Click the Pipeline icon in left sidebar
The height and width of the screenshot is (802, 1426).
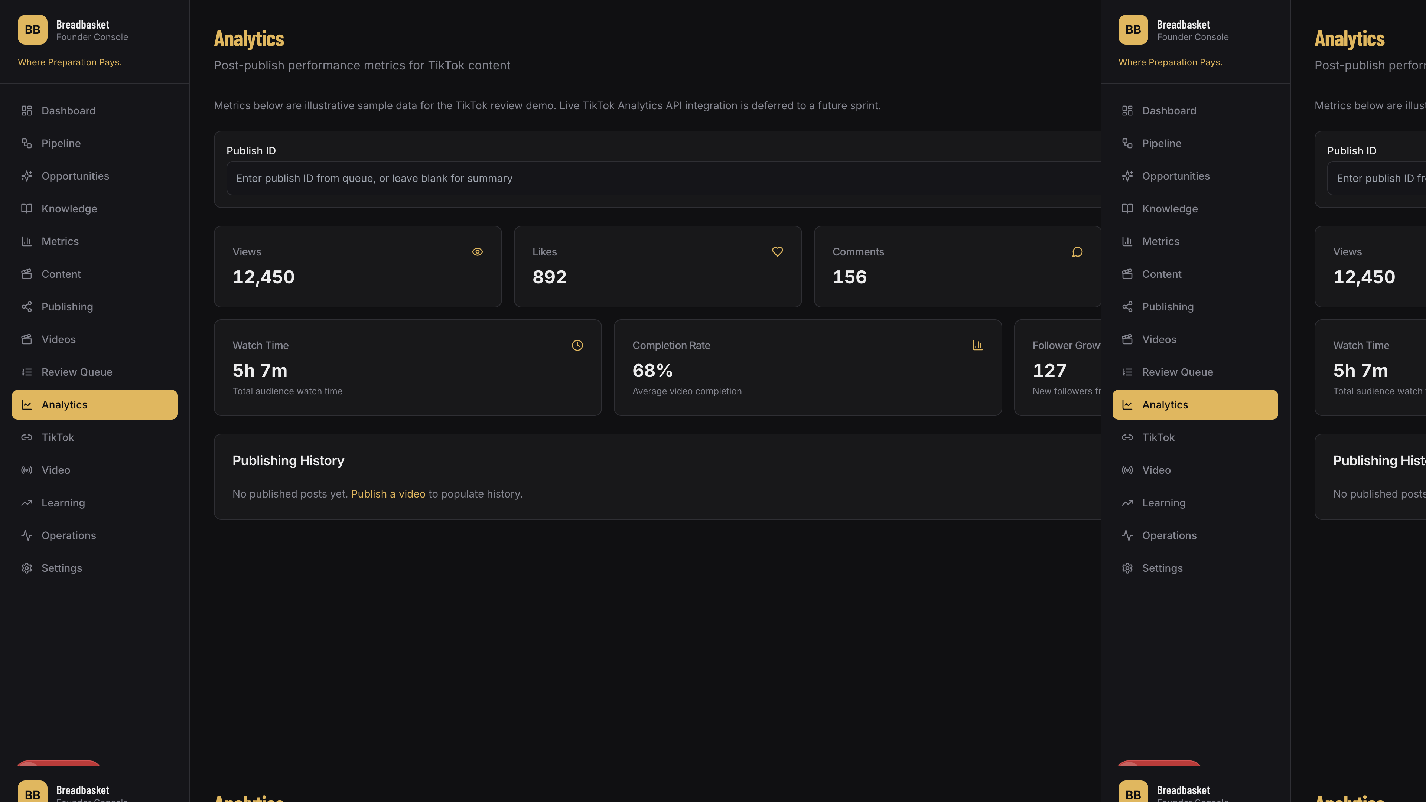pyautogui.click(x=27, y=143)
